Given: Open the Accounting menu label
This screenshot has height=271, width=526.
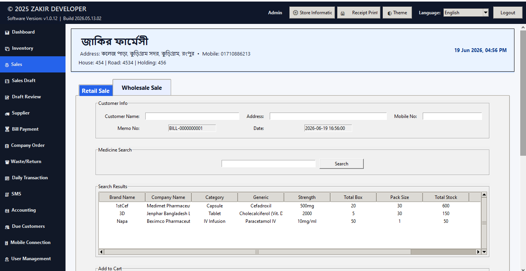Looking at the screenshot, I should point(24,210).
